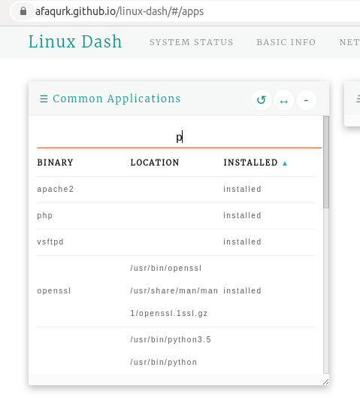Click the widget resize handle corner
This screenshot has height=398, width=360.
325,381
